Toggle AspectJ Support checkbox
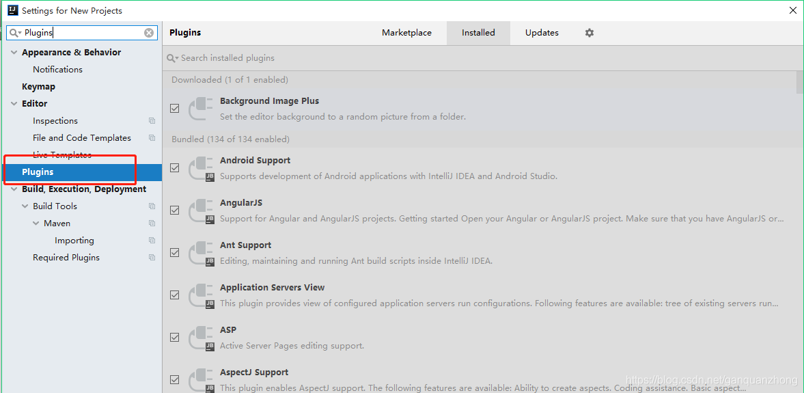Image resolution: width=804 pixels, height=393 pixels. coord(175,379)
